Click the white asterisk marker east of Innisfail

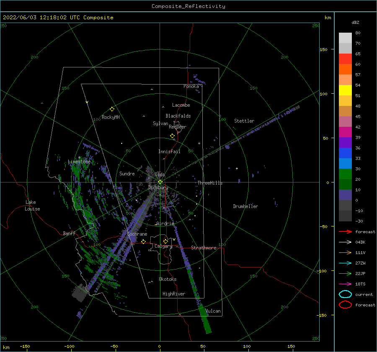[199, 144]
